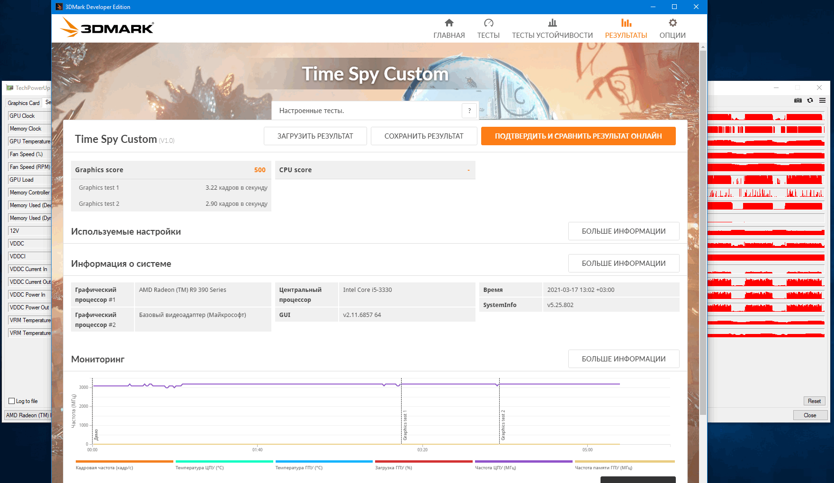The image size is (834, 483).
Task: Open the AMD Radeon device dropdown in GPU-Z
Action: pyautogui.click(x=28, y=415)
